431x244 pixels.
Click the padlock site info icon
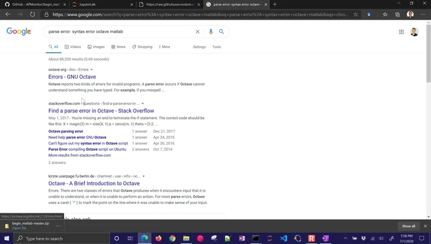(46, 14)
